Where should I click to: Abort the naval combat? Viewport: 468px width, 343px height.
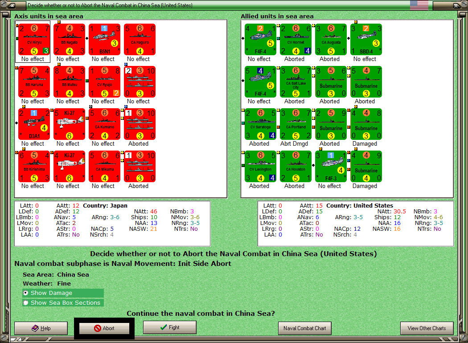click(x=104, y=328)
